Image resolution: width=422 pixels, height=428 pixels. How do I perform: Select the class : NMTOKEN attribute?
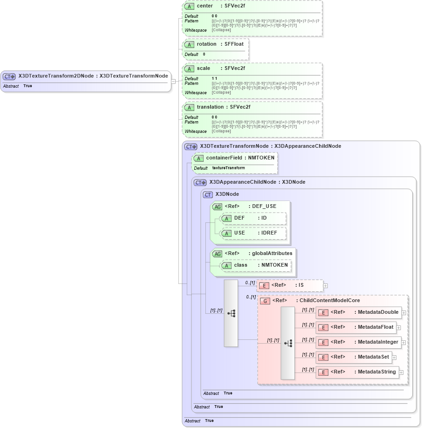[261, 265]
